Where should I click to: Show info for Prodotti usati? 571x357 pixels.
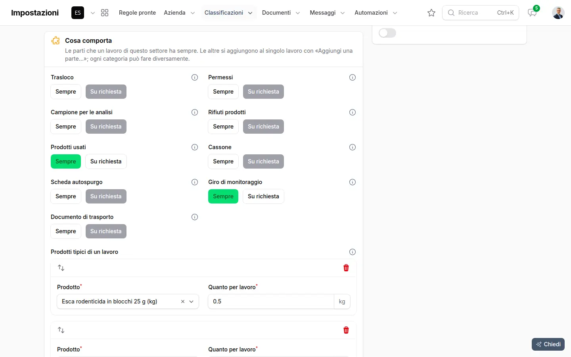(195, 147)
